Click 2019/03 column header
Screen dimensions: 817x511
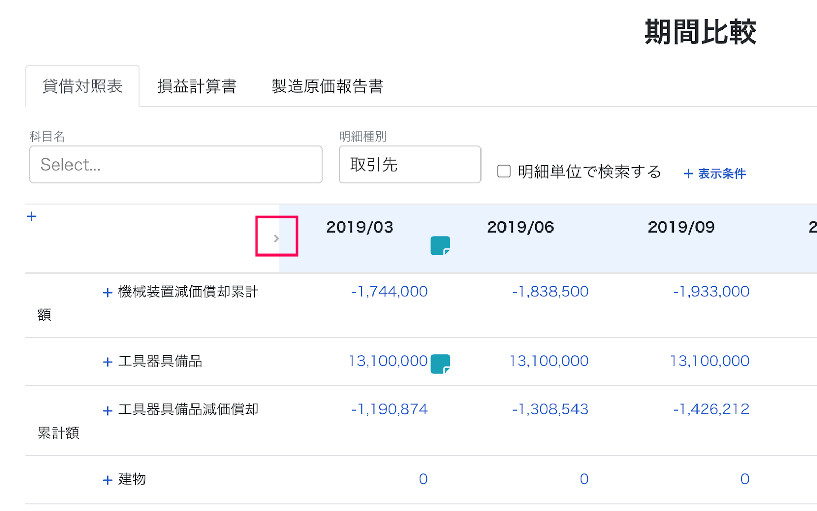click(x=359, y=227)
